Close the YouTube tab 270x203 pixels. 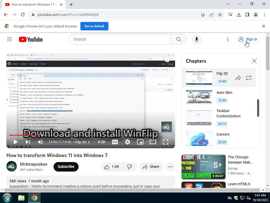pos(61,4)
